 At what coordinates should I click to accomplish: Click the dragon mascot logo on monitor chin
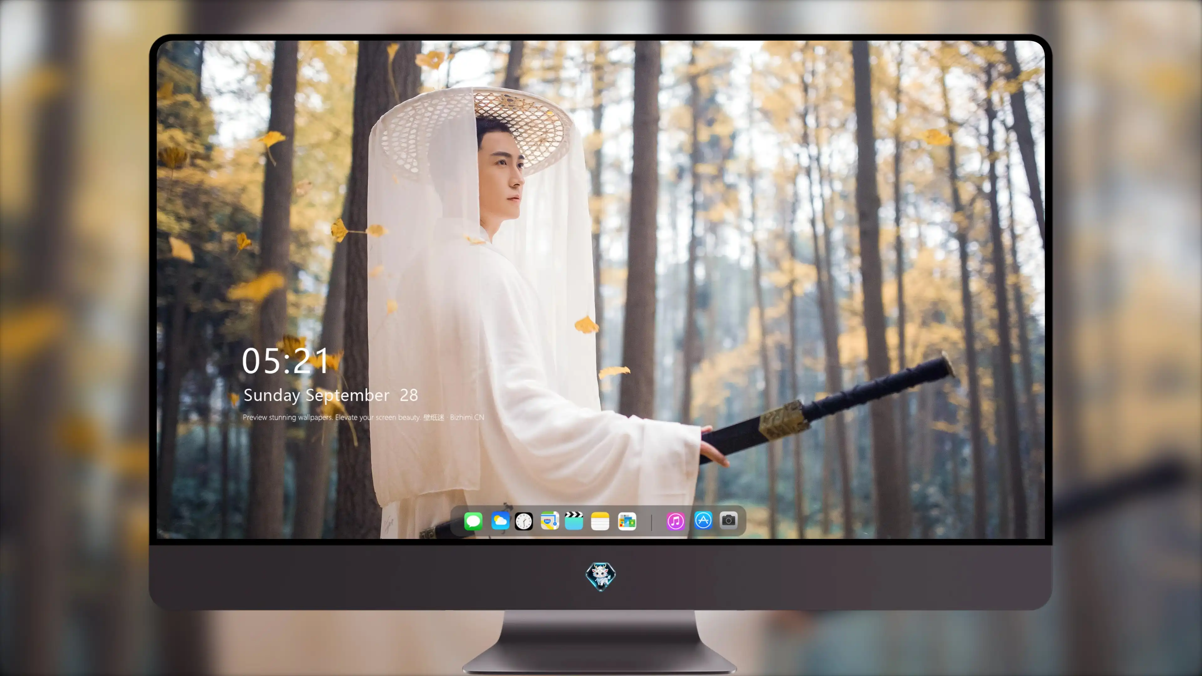coord(601,576)
